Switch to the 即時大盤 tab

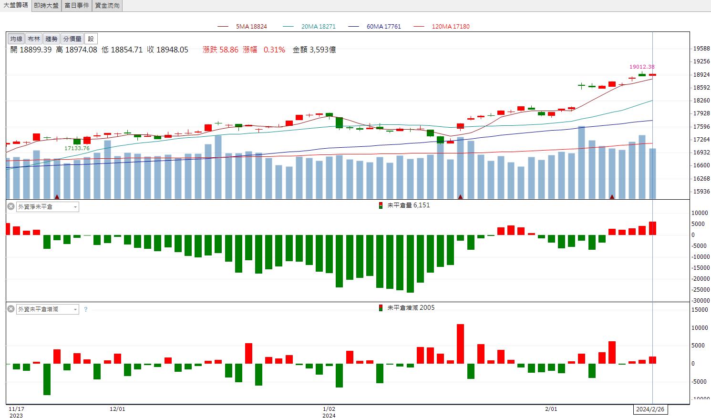coord(46,6)
